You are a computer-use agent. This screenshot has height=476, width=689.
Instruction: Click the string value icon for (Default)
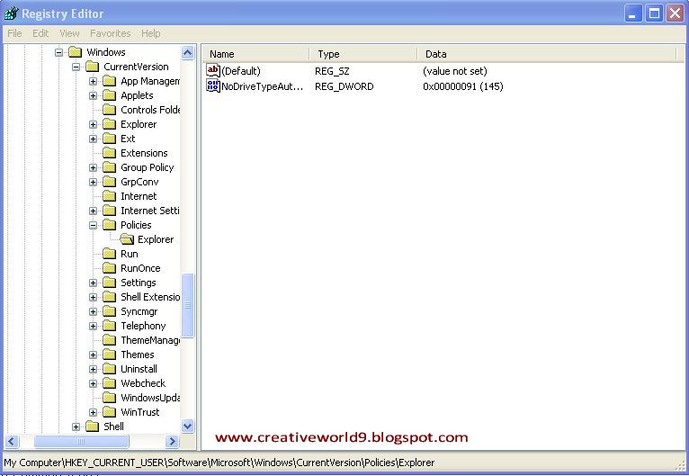(213, 71)
